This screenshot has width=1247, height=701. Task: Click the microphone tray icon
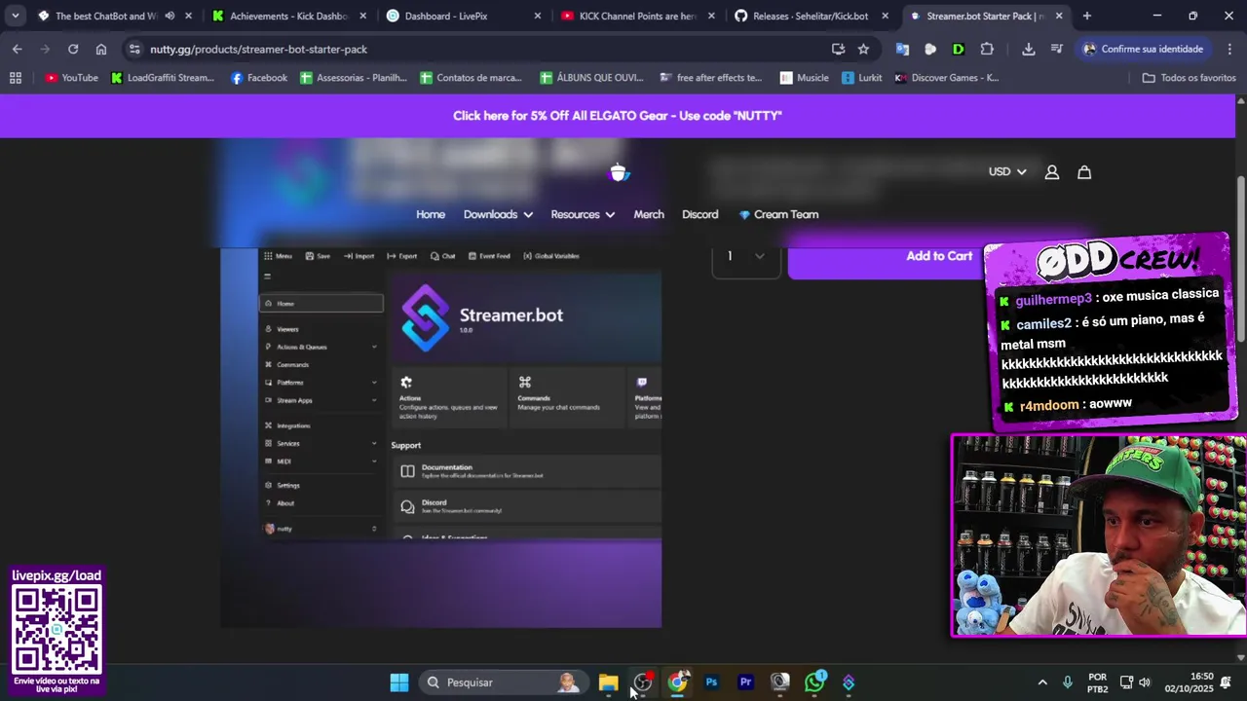1068,683
